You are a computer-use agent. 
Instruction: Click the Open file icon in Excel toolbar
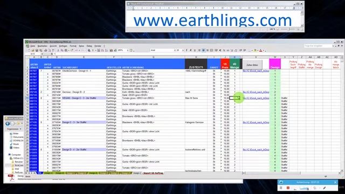(33, 50)
